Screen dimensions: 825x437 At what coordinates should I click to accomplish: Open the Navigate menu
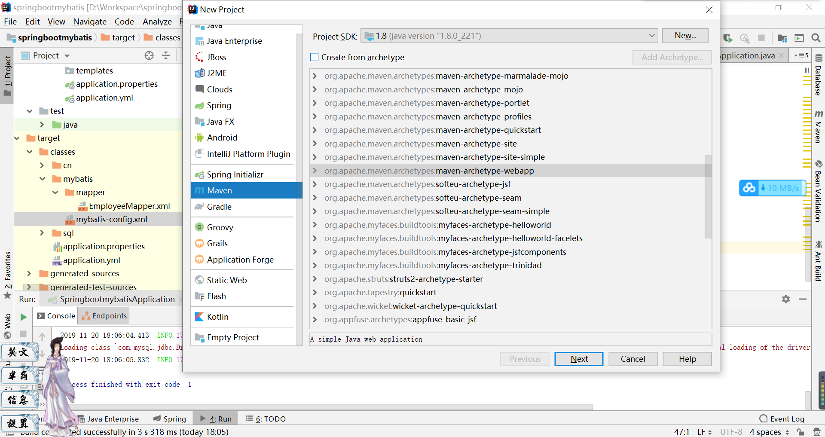pyautogui.click(x=89, y=21)
